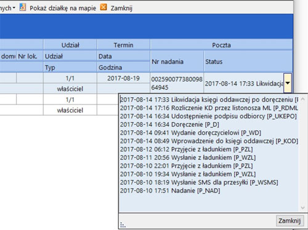
Task: Click the Zamknij toolbar label at top
Action: (x=121, y=8)
